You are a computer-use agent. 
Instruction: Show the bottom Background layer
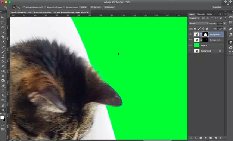(190, 51)
